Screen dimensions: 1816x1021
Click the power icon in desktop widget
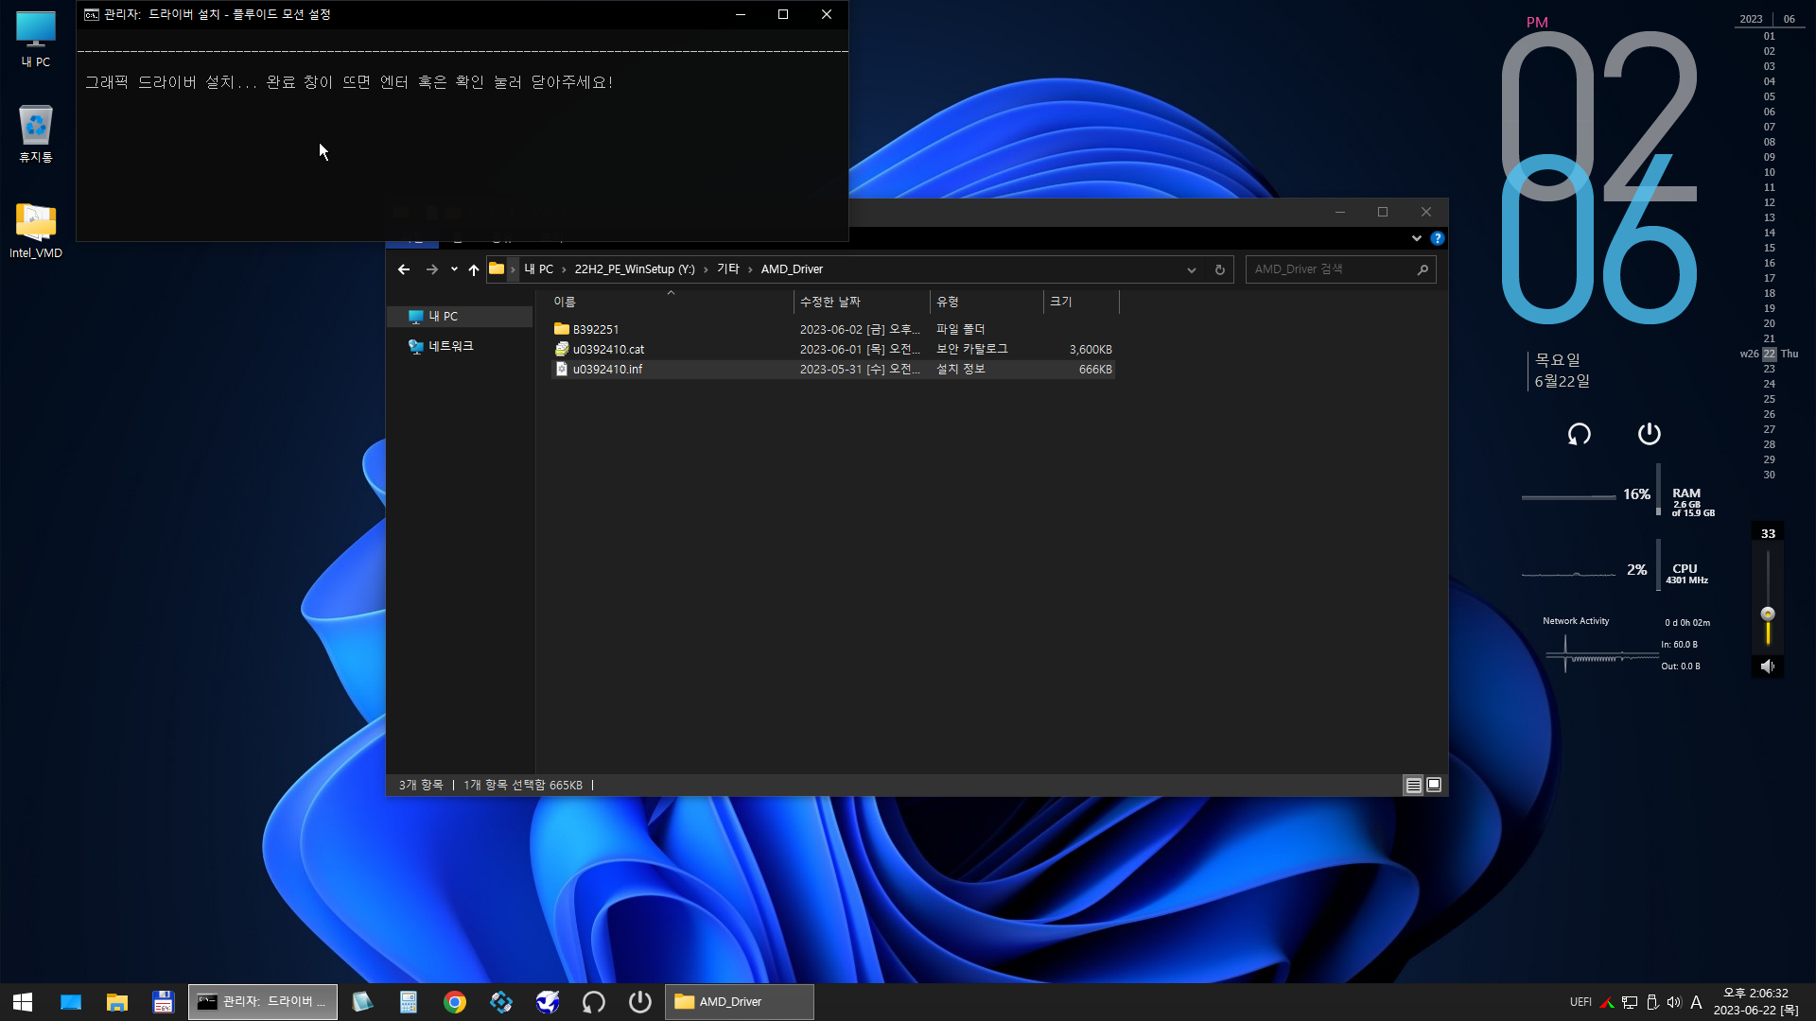tap(1649, 434)
